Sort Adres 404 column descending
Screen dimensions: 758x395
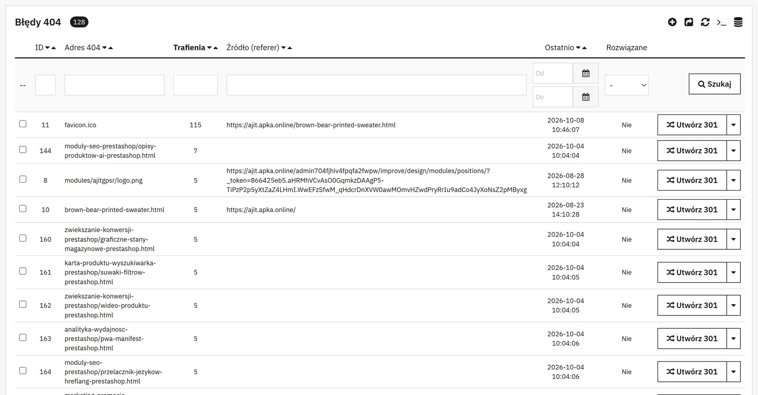tap(104, 48)
